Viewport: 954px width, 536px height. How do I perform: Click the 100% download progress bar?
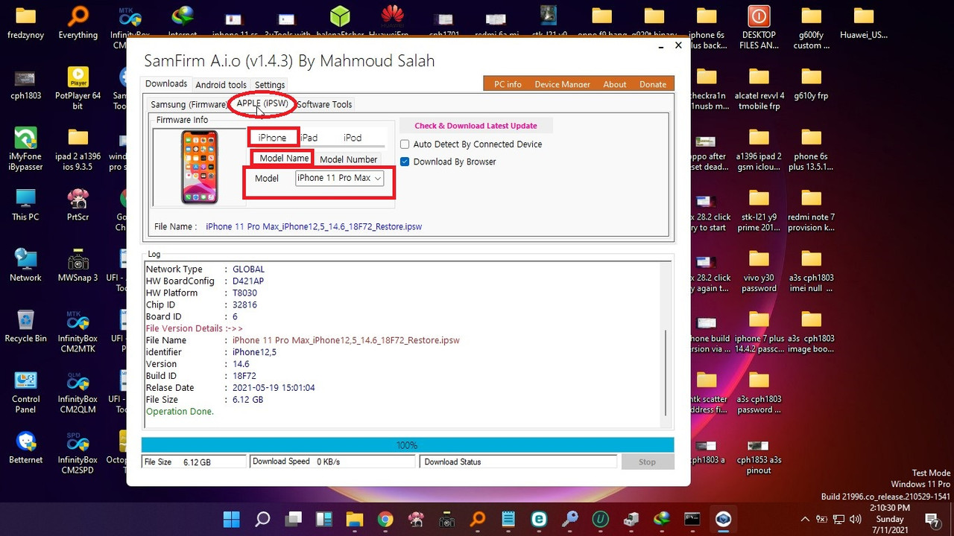pyautogui.click(x=407, y=444)
